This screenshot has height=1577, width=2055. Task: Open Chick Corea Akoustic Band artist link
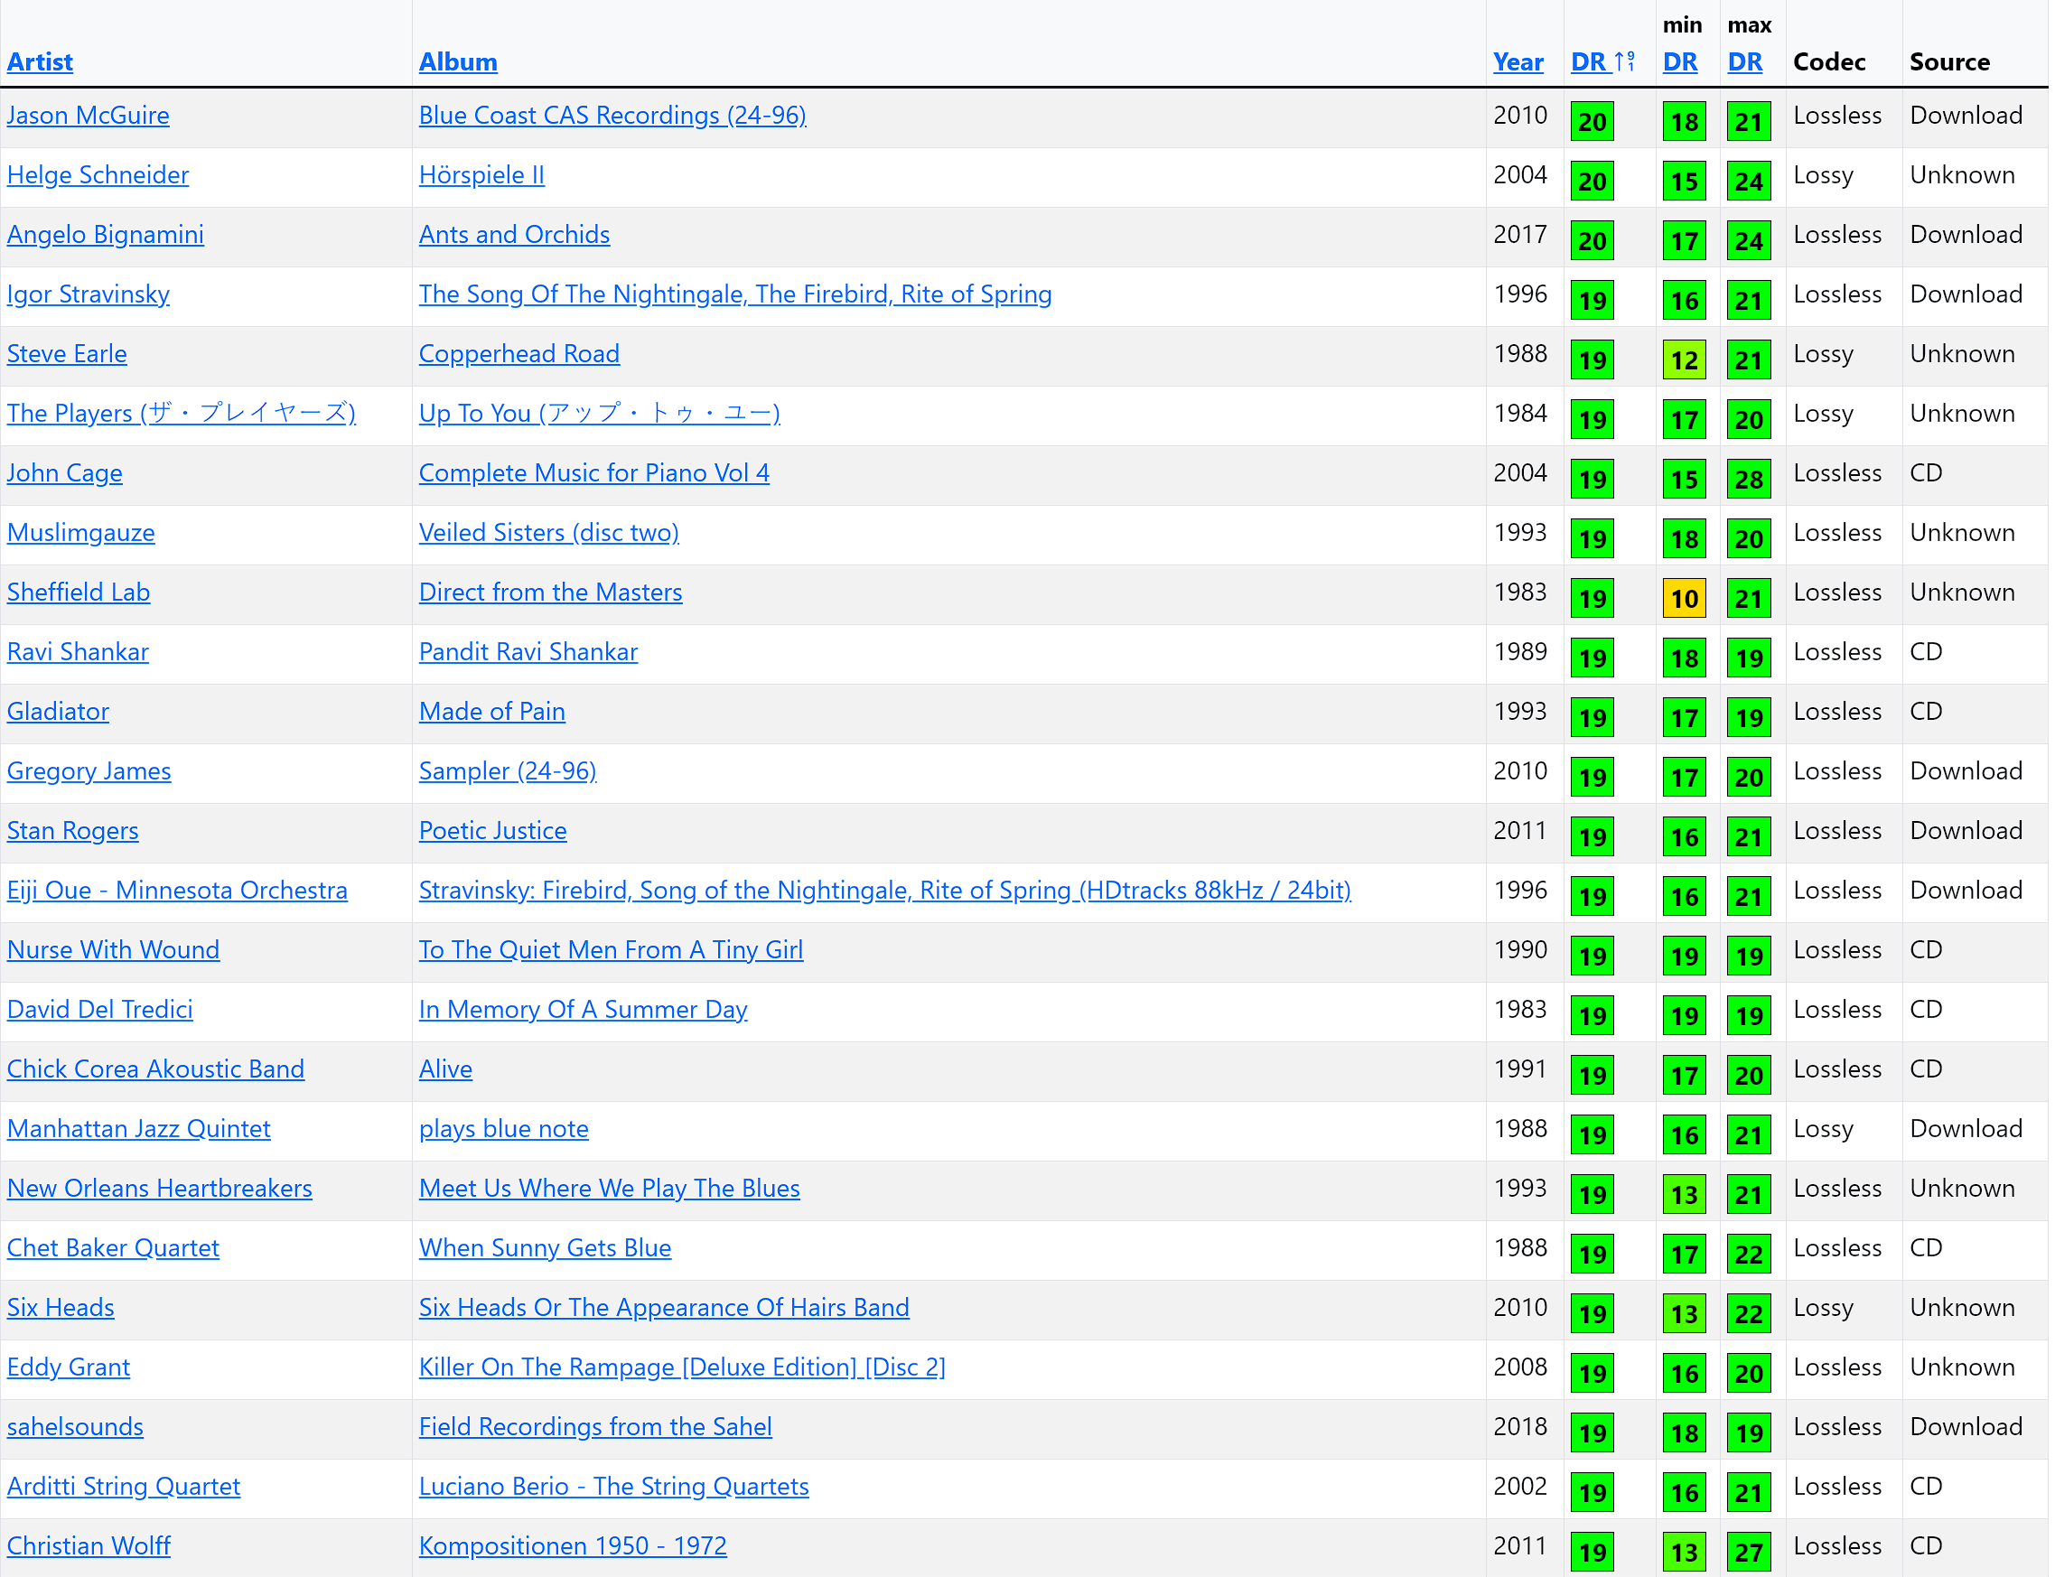point(156,1069)
